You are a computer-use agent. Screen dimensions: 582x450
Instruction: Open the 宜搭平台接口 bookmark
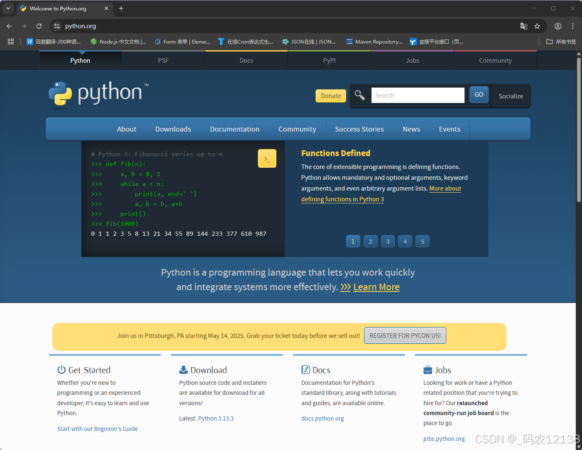coord(437,42)
